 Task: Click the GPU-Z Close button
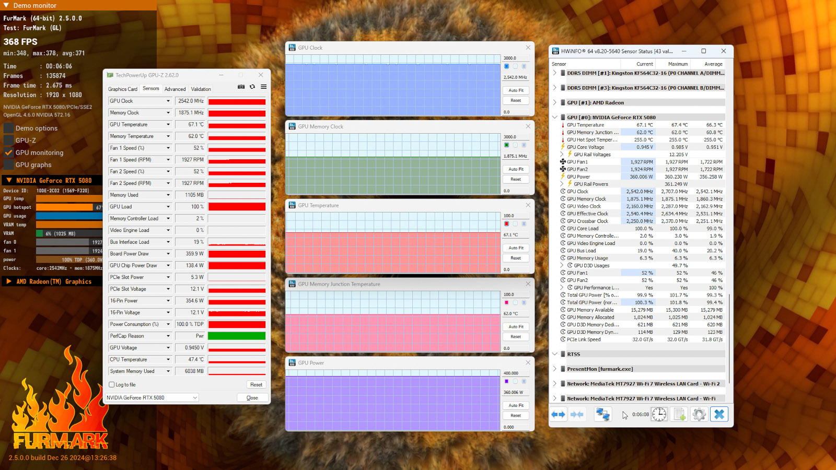pos(252,398)
